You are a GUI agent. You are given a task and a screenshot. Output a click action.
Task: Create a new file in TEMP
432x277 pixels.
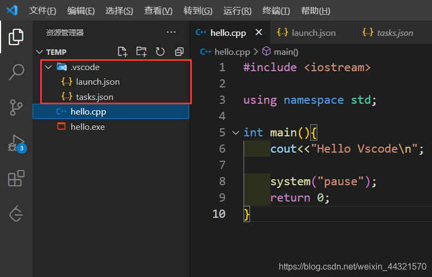pos(122,52)
